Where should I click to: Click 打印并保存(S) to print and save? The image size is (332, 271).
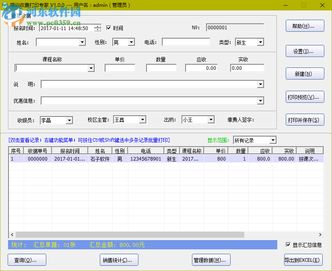tap(305, 120)
